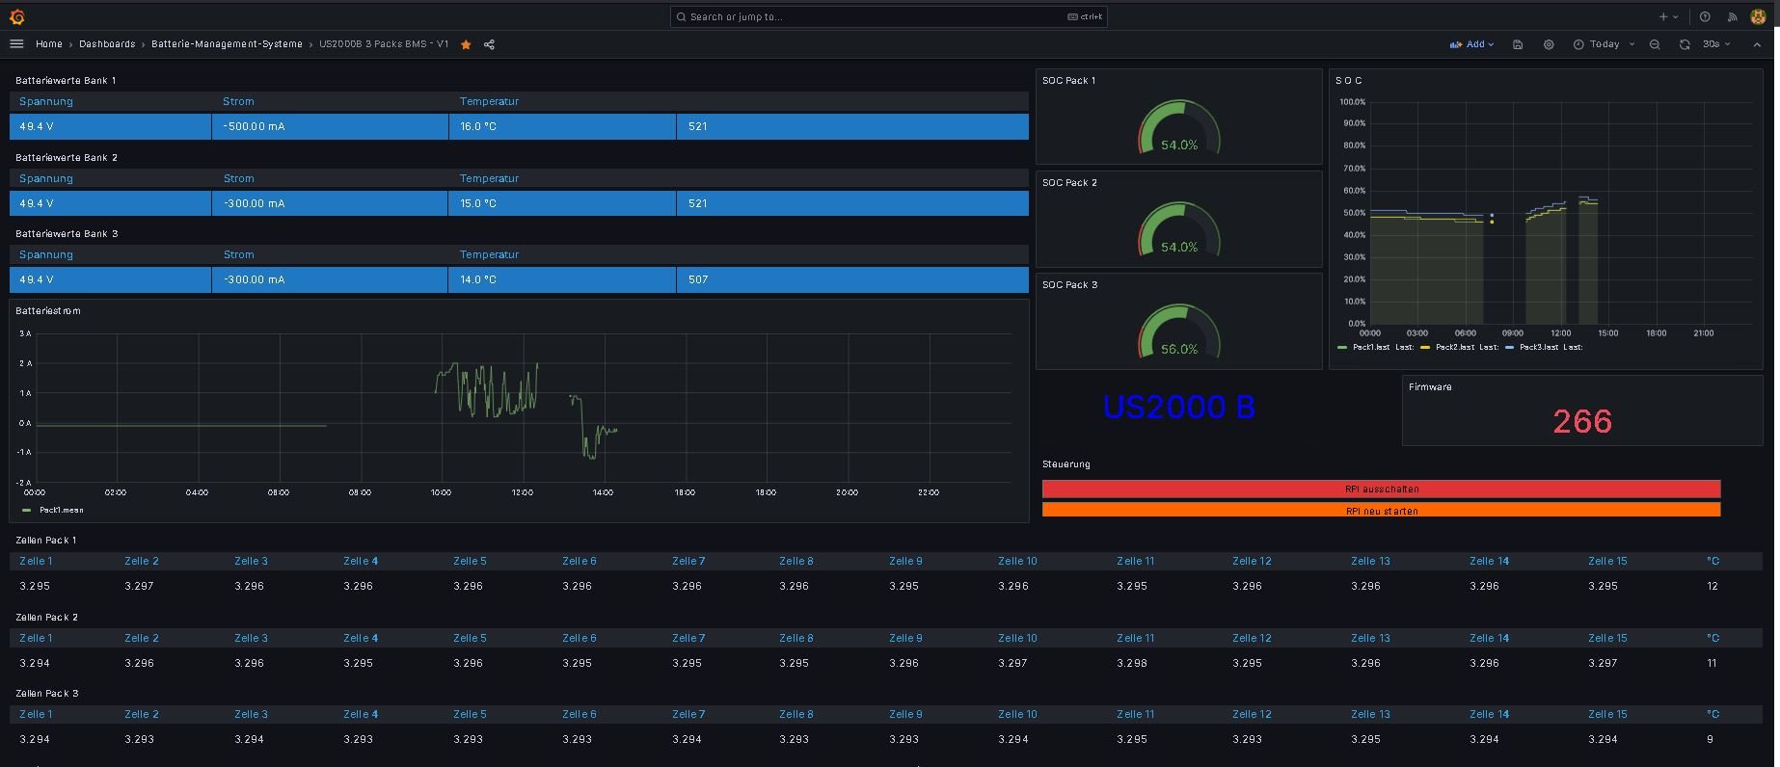Open the help question mark menu
The height and width of the screenshot is (767, 1780).
click(1705, 16)
